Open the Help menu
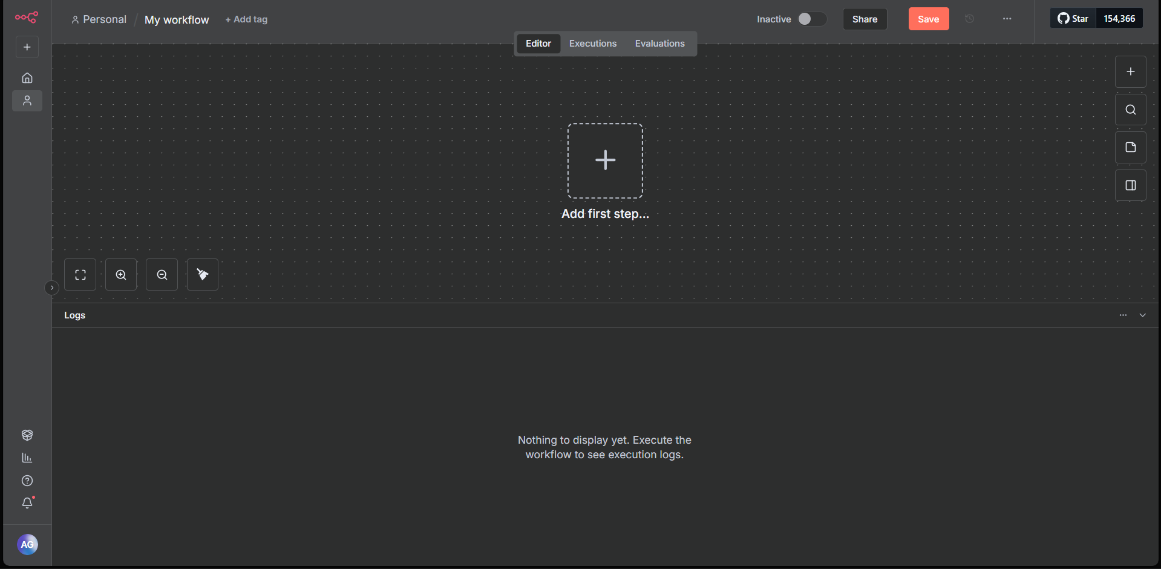Screen dimensions: 1161x569 tap(27, 480)
